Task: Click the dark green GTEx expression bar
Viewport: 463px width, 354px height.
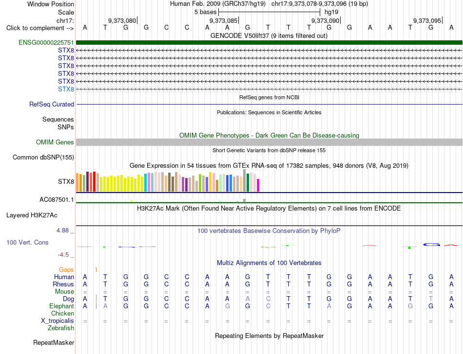Action: coord(248,183)
